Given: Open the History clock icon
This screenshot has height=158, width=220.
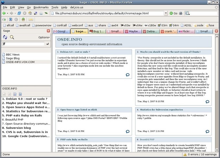Looking at the screenshot, I should (16, 19).
